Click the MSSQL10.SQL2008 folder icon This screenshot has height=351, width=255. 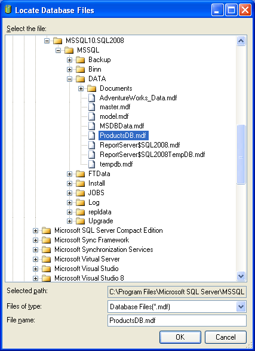tap(57, 41)
